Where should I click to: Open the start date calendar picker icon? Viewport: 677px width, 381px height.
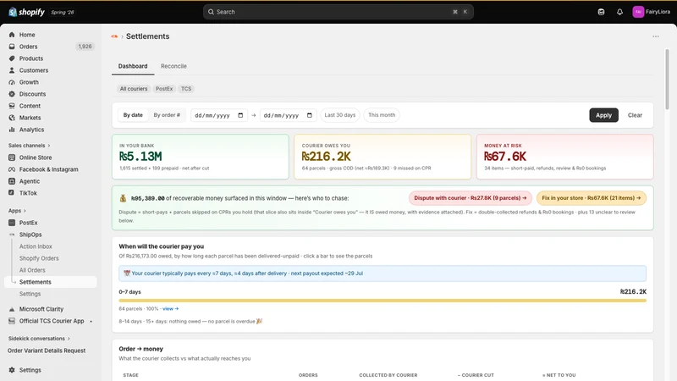pyautogui.click(x=240, y=115)
